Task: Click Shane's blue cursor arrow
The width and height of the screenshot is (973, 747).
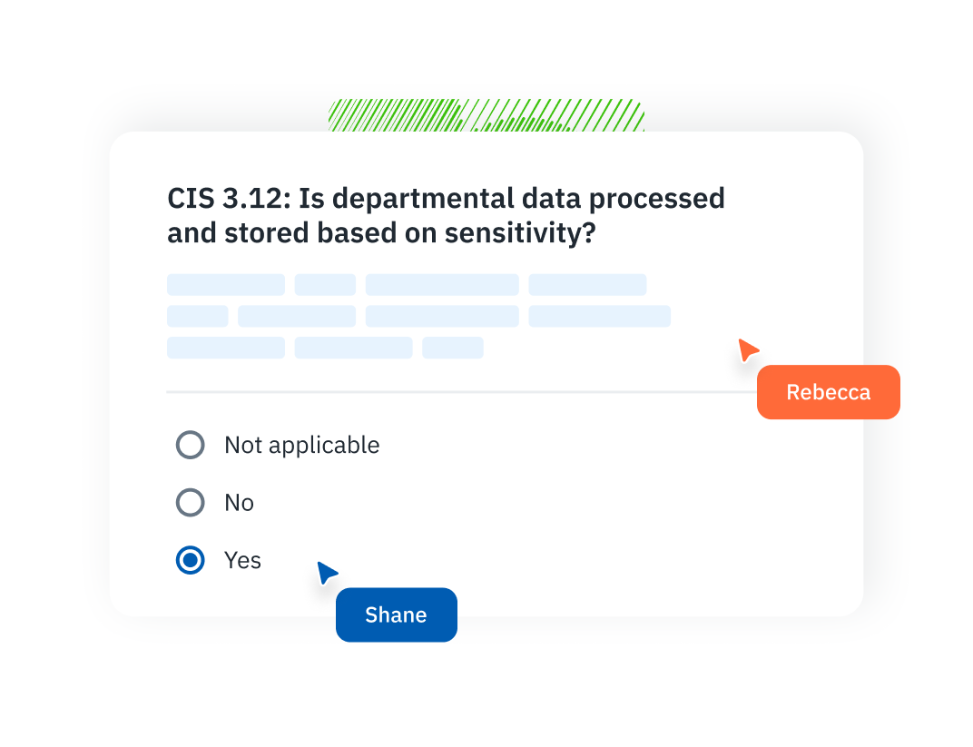Action: pyautogui.click(x=327, y=573)
